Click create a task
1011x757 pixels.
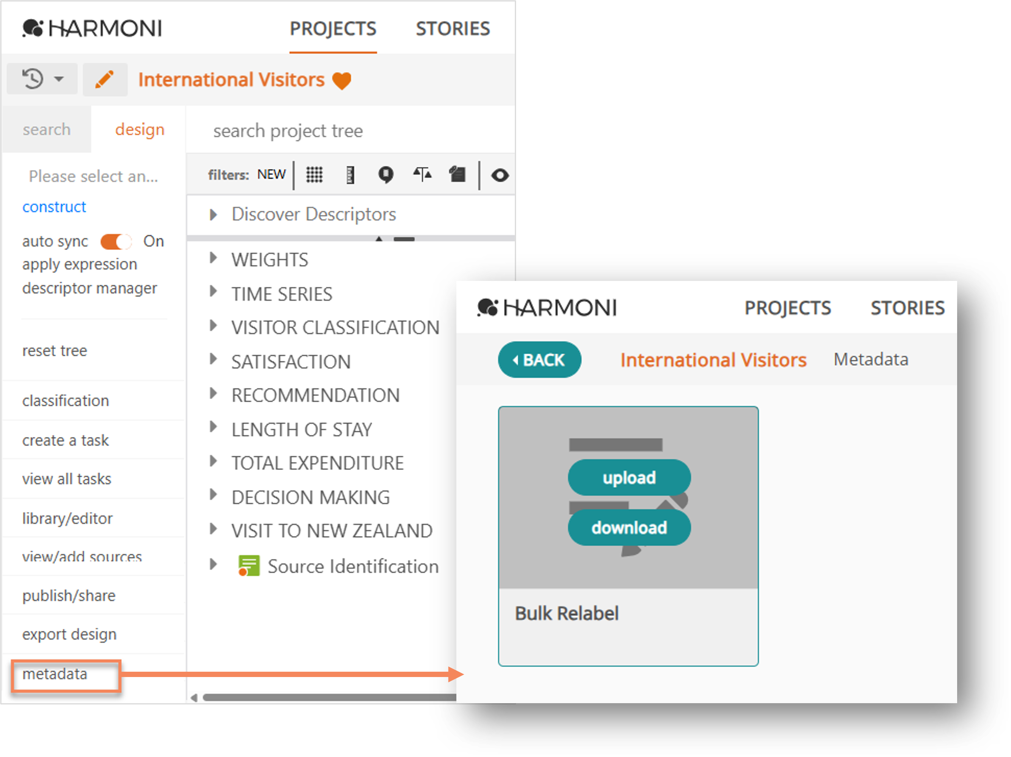65,440
